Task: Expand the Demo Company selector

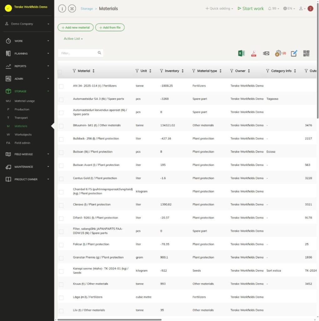Action: (27, 24)
